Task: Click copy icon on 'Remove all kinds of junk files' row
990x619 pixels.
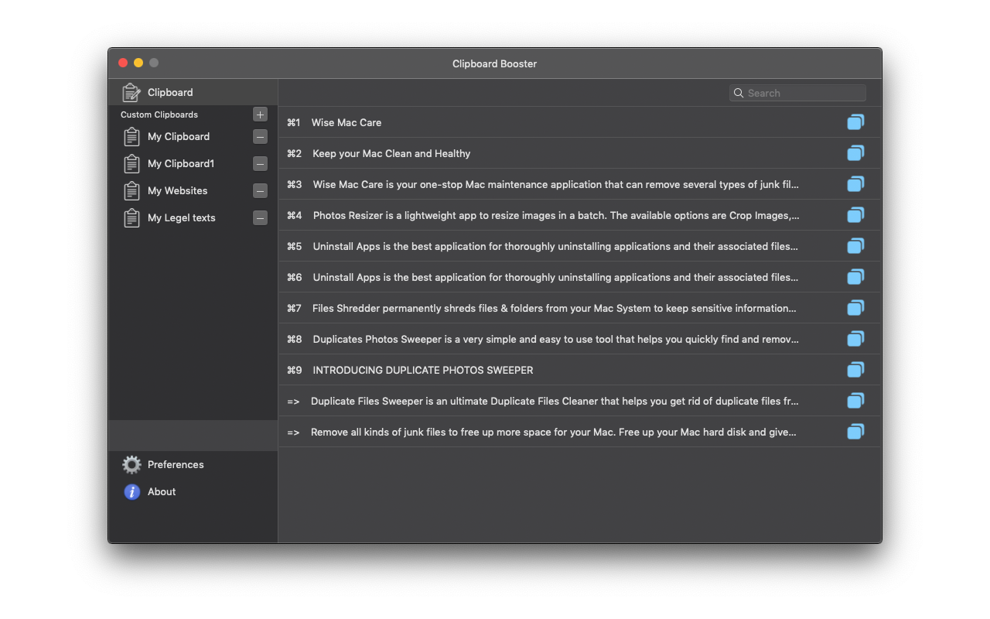Action: (855, 432)
